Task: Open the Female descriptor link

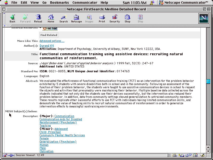Action: coord(44,138)
